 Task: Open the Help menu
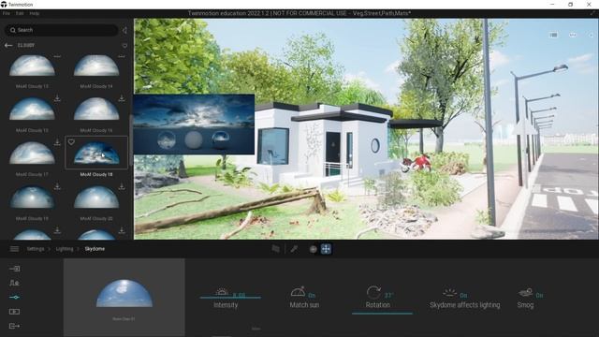click(35, 13)
